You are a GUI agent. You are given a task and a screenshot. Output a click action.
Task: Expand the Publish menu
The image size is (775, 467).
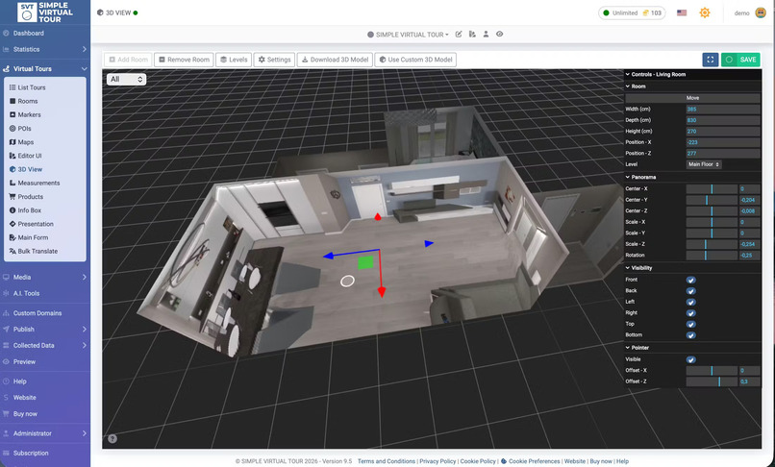point(44,330)
